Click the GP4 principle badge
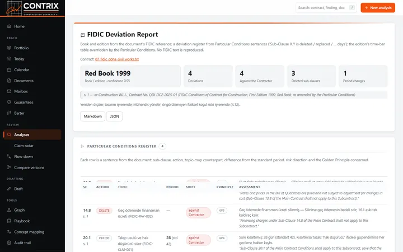 [x=222, y=238]
